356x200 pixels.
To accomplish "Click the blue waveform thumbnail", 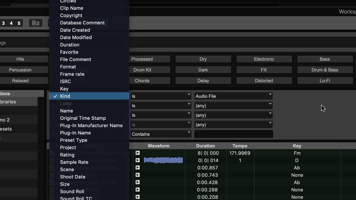I will click(163, 160).
